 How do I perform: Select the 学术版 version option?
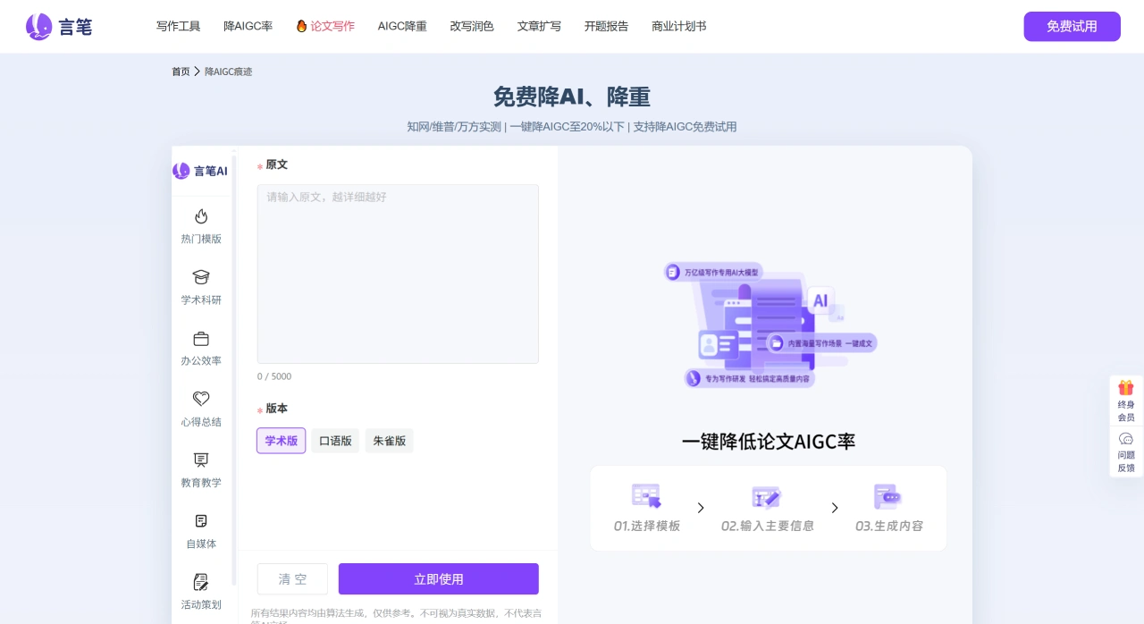tap(281, 440)
